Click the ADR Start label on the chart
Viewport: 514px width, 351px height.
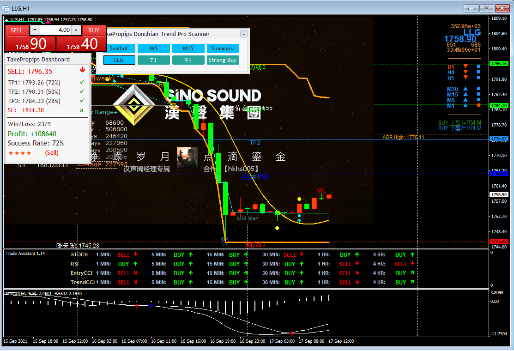click(248, 218)
